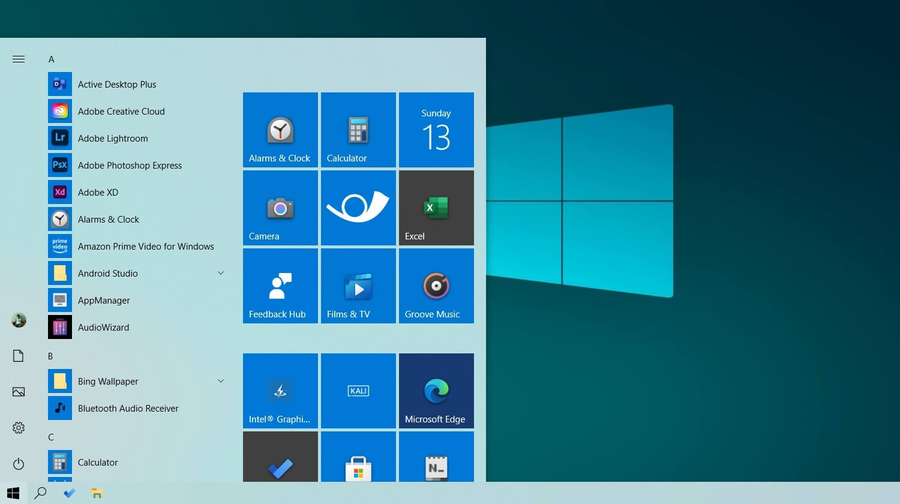Expand the Bing Wallpaper folder chevron
Screen dimensions: 900x504
tap(221, 381)
